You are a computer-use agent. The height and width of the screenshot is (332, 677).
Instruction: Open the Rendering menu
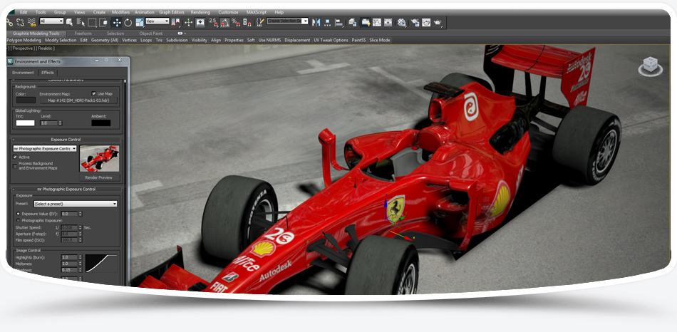(x=200, y=12)
